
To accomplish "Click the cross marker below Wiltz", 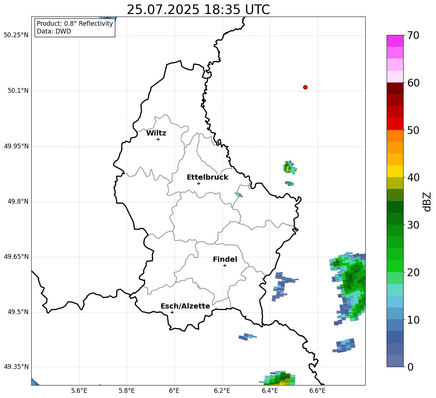I will coord(158,139).
